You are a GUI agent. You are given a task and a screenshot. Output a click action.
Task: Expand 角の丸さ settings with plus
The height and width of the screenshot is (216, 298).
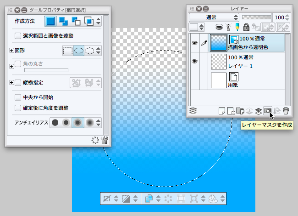tap(11, 66)
